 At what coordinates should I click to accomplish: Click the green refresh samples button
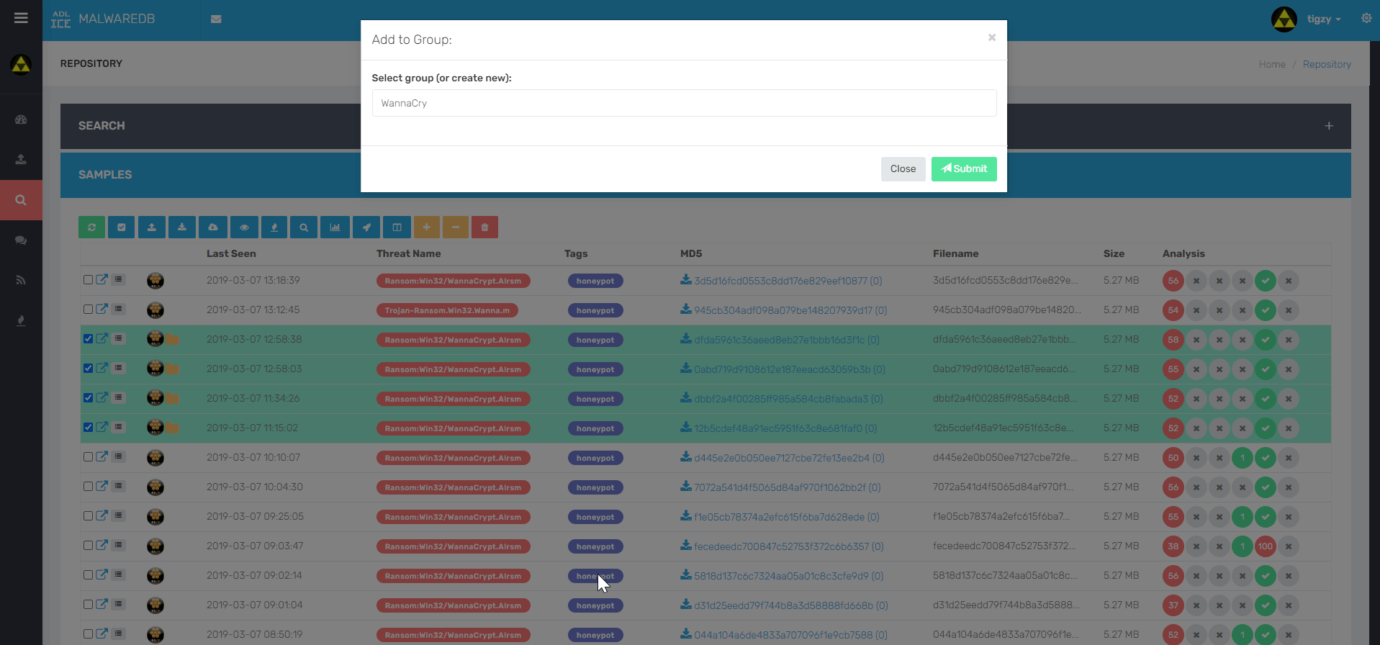(x=91, y=227)
